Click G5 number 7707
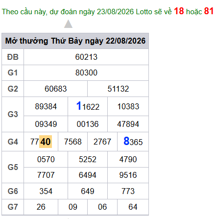Screen dimensions: 217x219 pyautogui.click(x=46, y=175)
